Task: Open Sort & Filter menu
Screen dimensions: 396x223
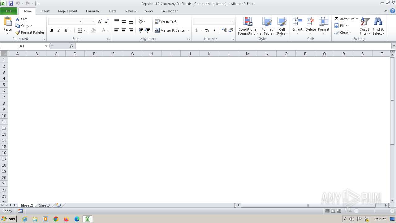Action: click(x=365, y=26)
